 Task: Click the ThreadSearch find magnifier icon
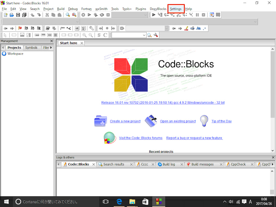149,35
